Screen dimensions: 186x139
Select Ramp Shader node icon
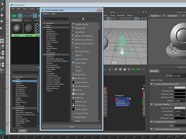pyautogui.click(x=73, y=74)
